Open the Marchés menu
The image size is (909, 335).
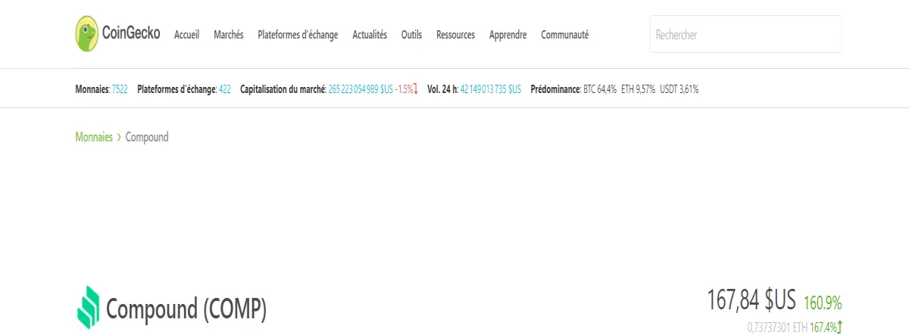coord(229,35)
